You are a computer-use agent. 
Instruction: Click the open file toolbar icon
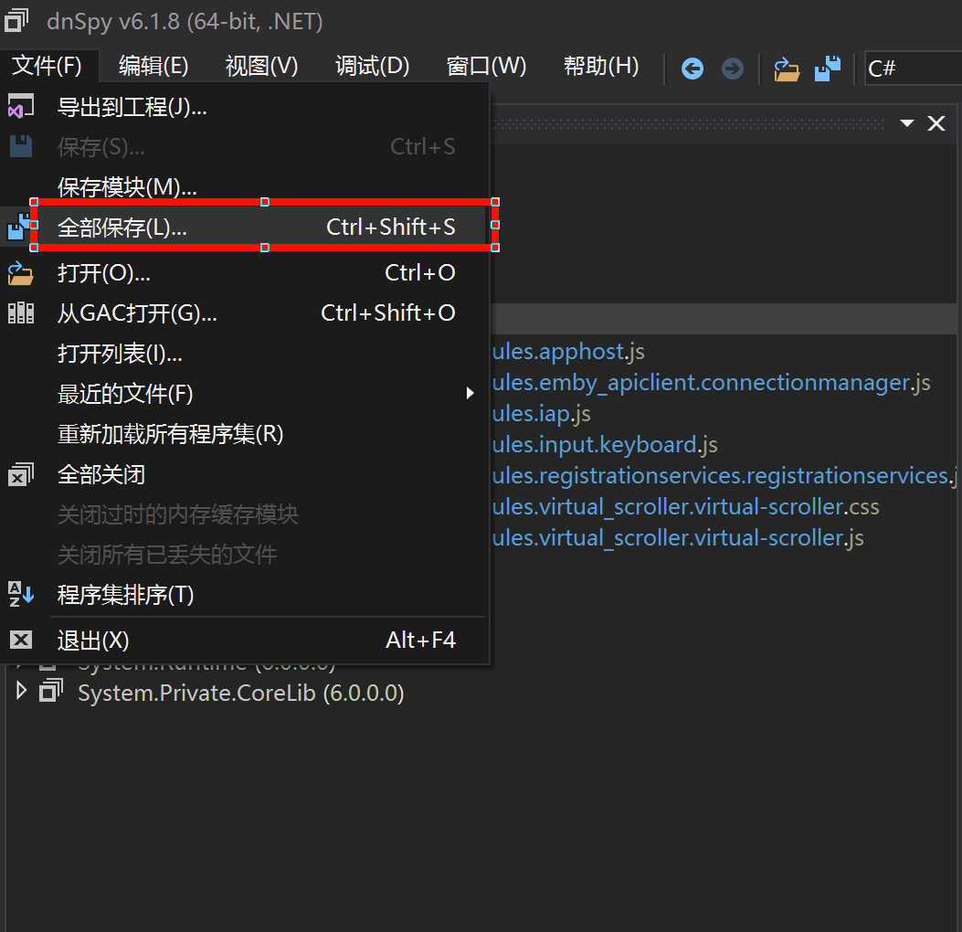[786, 69]
